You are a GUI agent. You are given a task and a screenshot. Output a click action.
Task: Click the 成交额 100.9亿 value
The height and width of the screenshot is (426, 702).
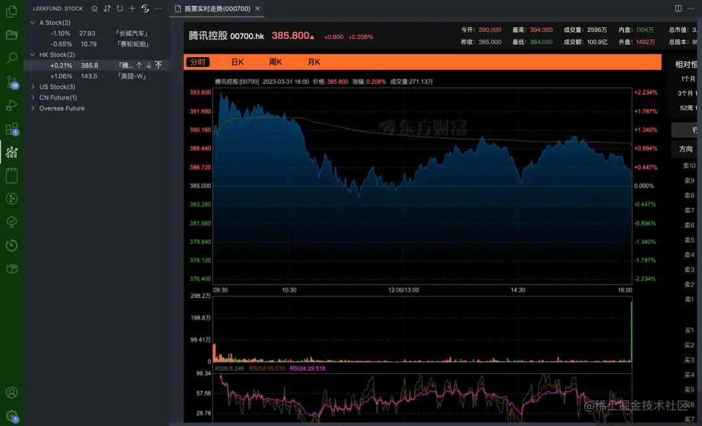coord(597,42)
